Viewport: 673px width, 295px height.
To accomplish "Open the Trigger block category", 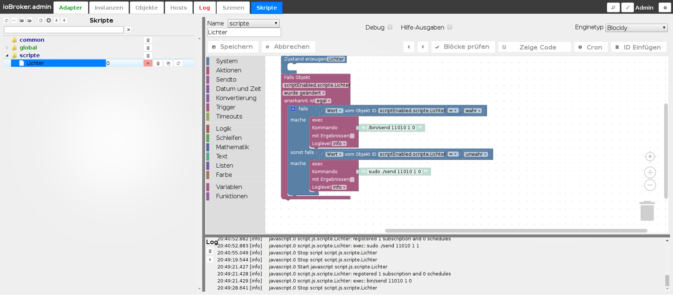I will [226, 107].
